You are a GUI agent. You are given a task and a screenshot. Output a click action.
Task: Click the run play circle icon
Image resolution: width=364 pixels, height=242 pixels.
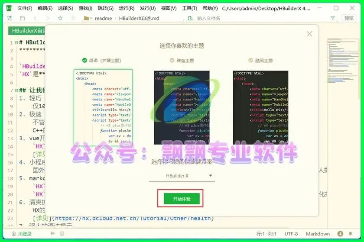pos(73,18)
